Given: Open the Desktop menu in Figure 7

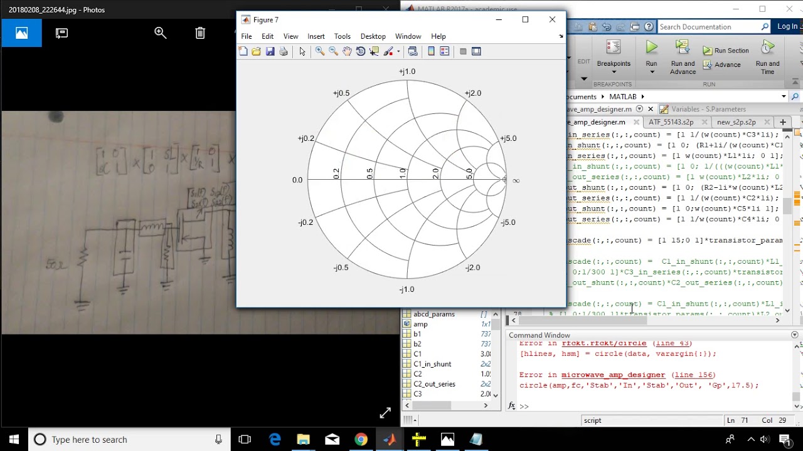Looking at the screenshot, I should [x=373, y=36].
